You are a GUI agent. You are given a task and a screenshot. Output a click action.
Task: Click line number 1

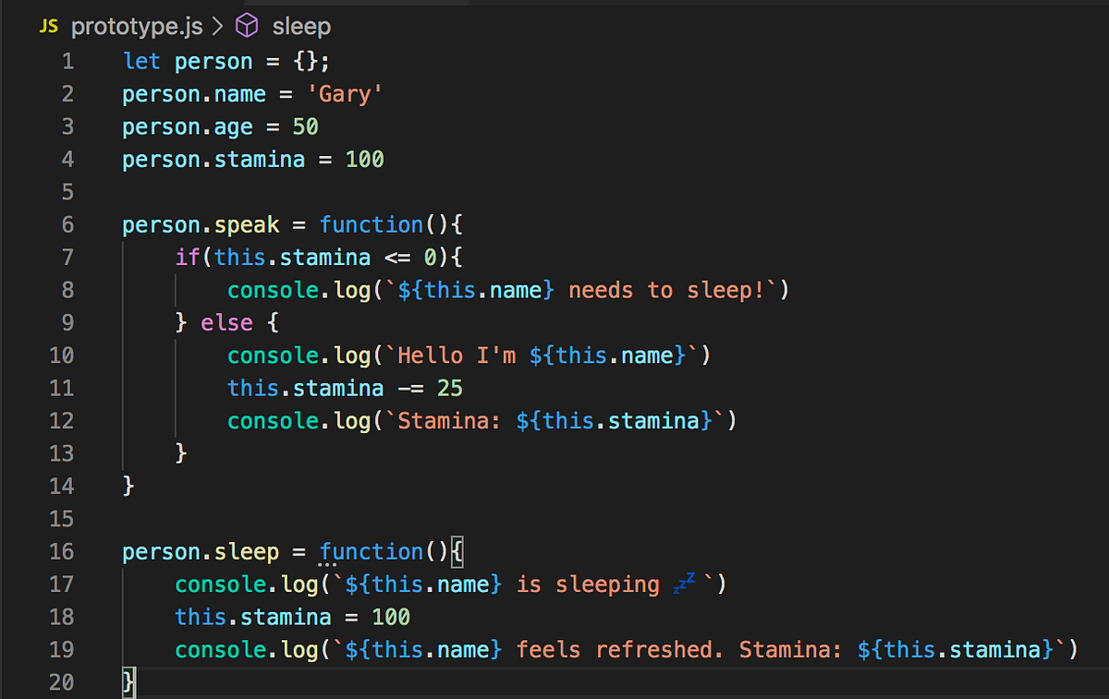(67, 61)
